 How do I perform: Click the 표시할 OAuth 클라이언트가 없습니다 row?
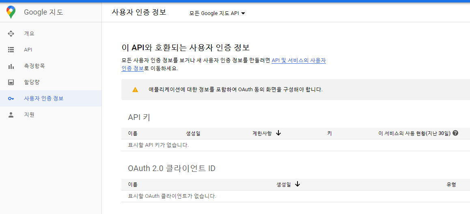coord(295,196)
